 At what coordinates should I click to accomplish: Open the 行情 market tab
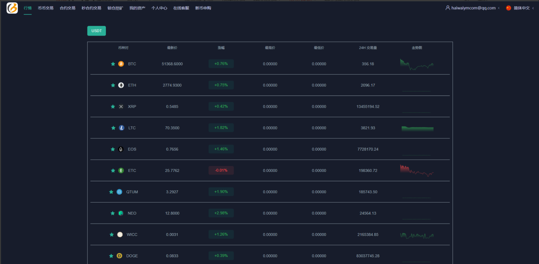click(28, 8)
